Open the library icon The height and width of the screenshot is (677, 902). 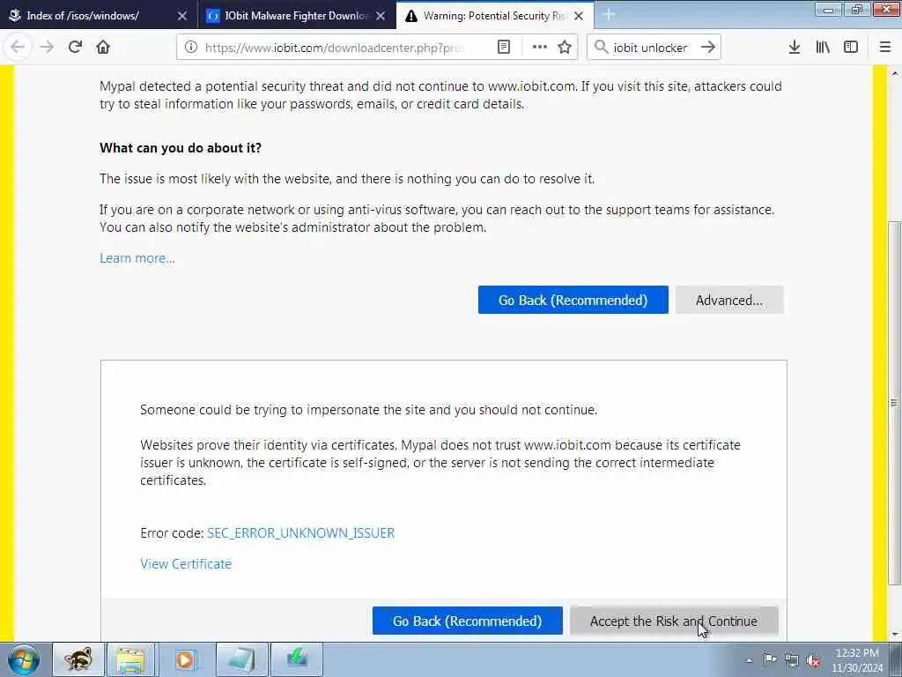pyautogui.click(x=823, y=48)
